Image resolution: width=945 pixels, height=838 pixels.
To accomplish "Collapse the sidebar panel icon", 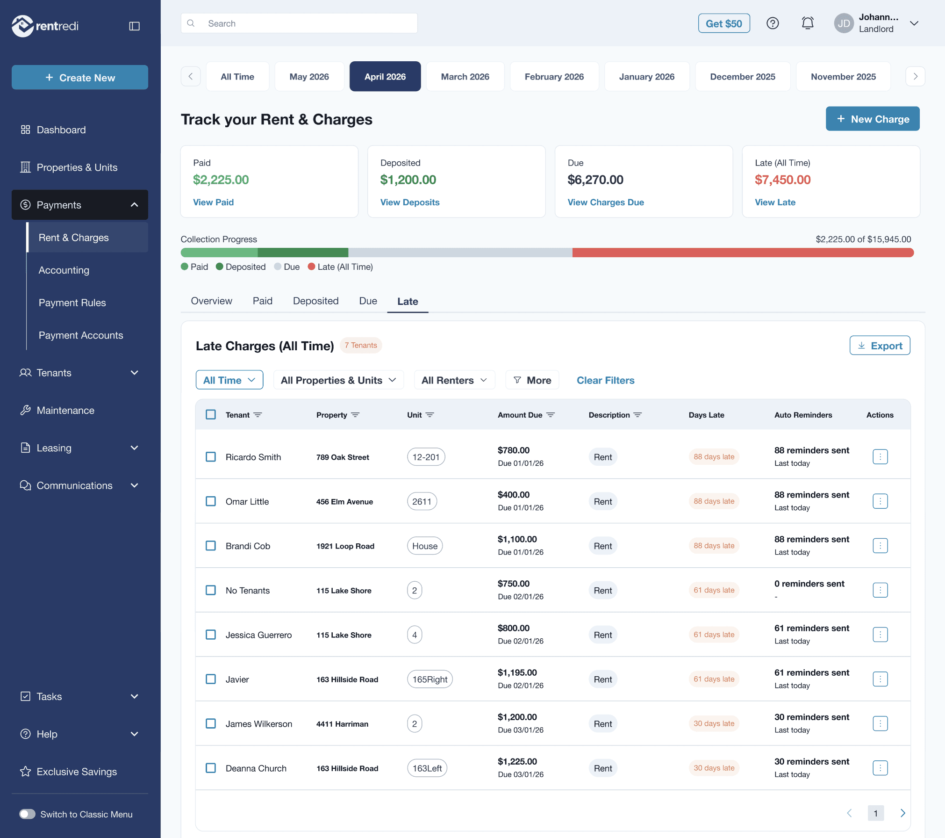I will [134, 26].
